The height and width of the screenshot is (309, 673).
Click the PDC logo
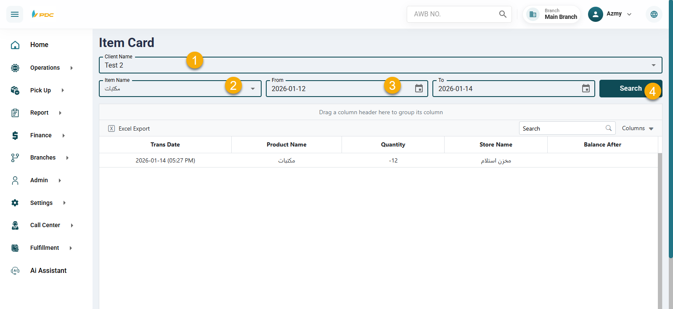pyautogui.click(x=43, y=14)
